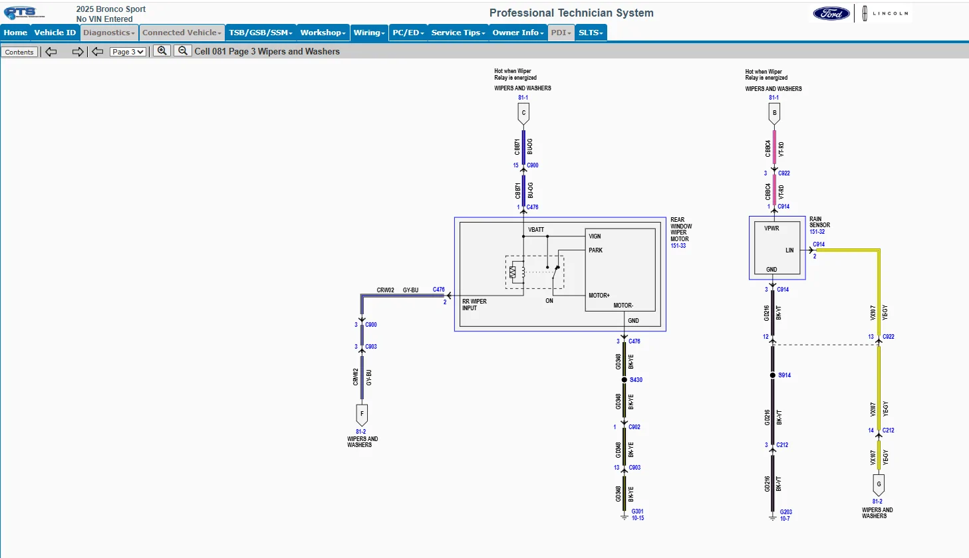Go to the Home tab

coord(15,33)
